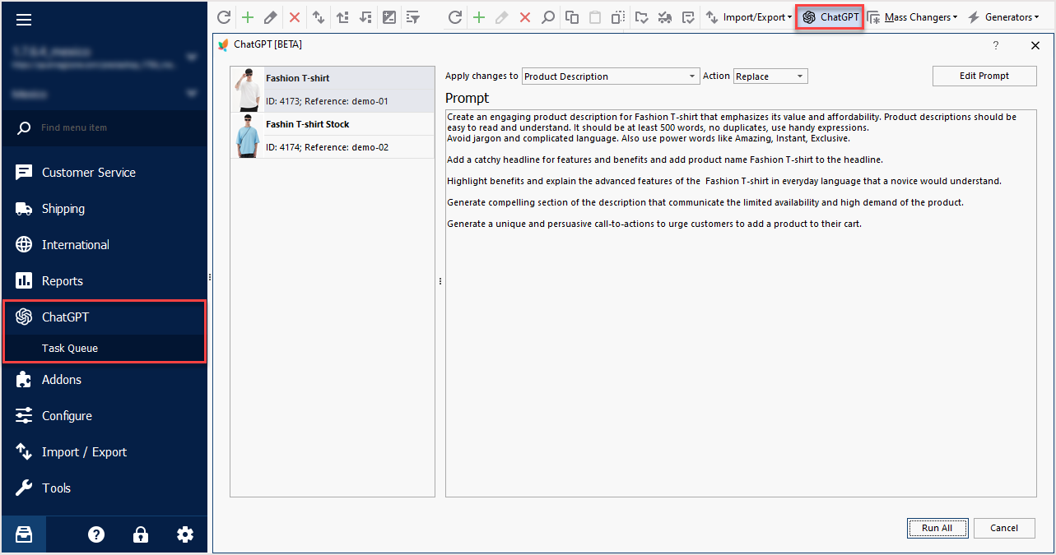Click the checklist icon before Import/Export

[x=689, y=17]
